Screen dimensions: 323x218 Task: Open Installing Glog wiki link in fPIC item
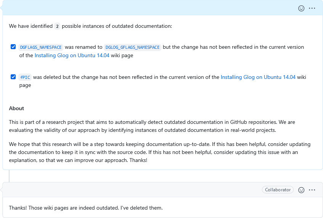pyautogui.click(x=258, y=77)
